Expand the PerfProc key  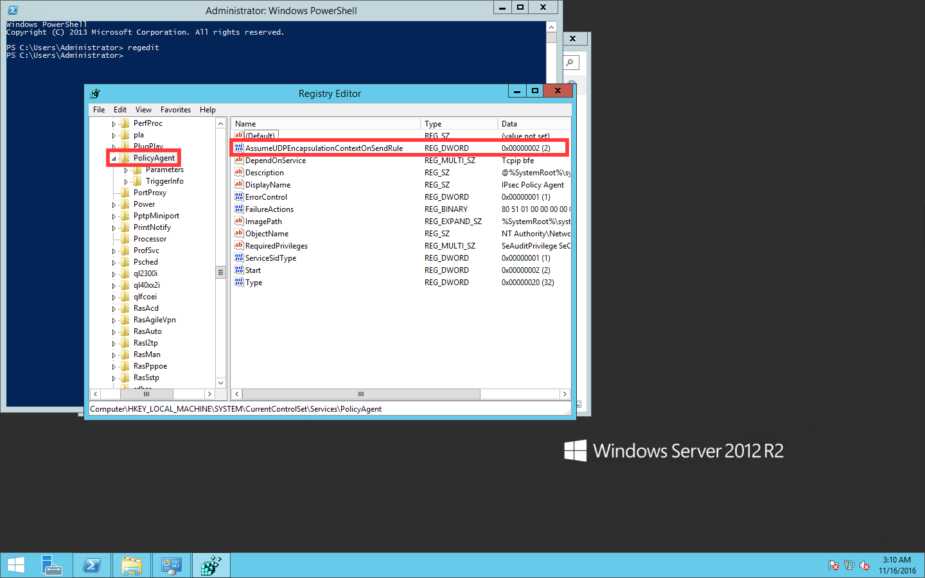click(114, 124)
